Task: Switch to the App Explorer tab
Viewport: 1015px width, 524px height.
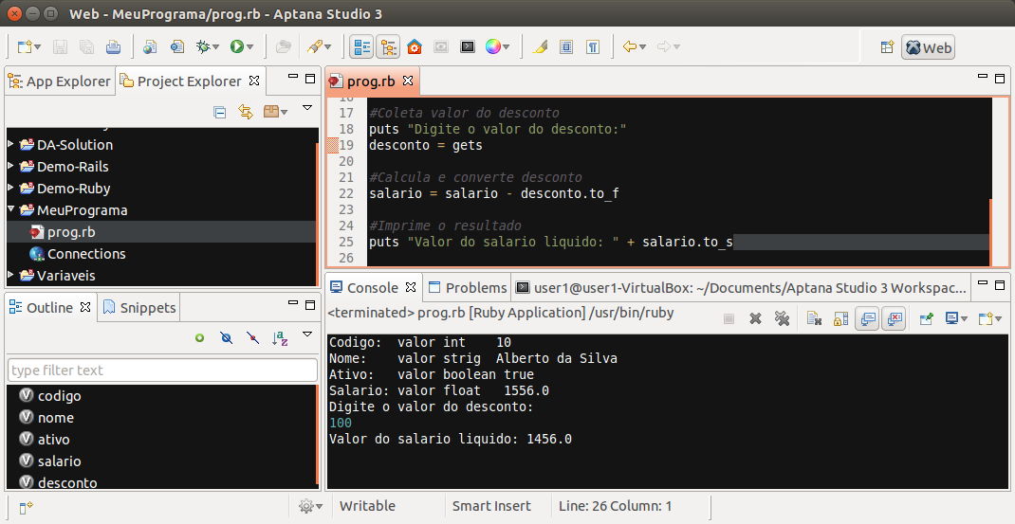Action: (x=59, y=81)
